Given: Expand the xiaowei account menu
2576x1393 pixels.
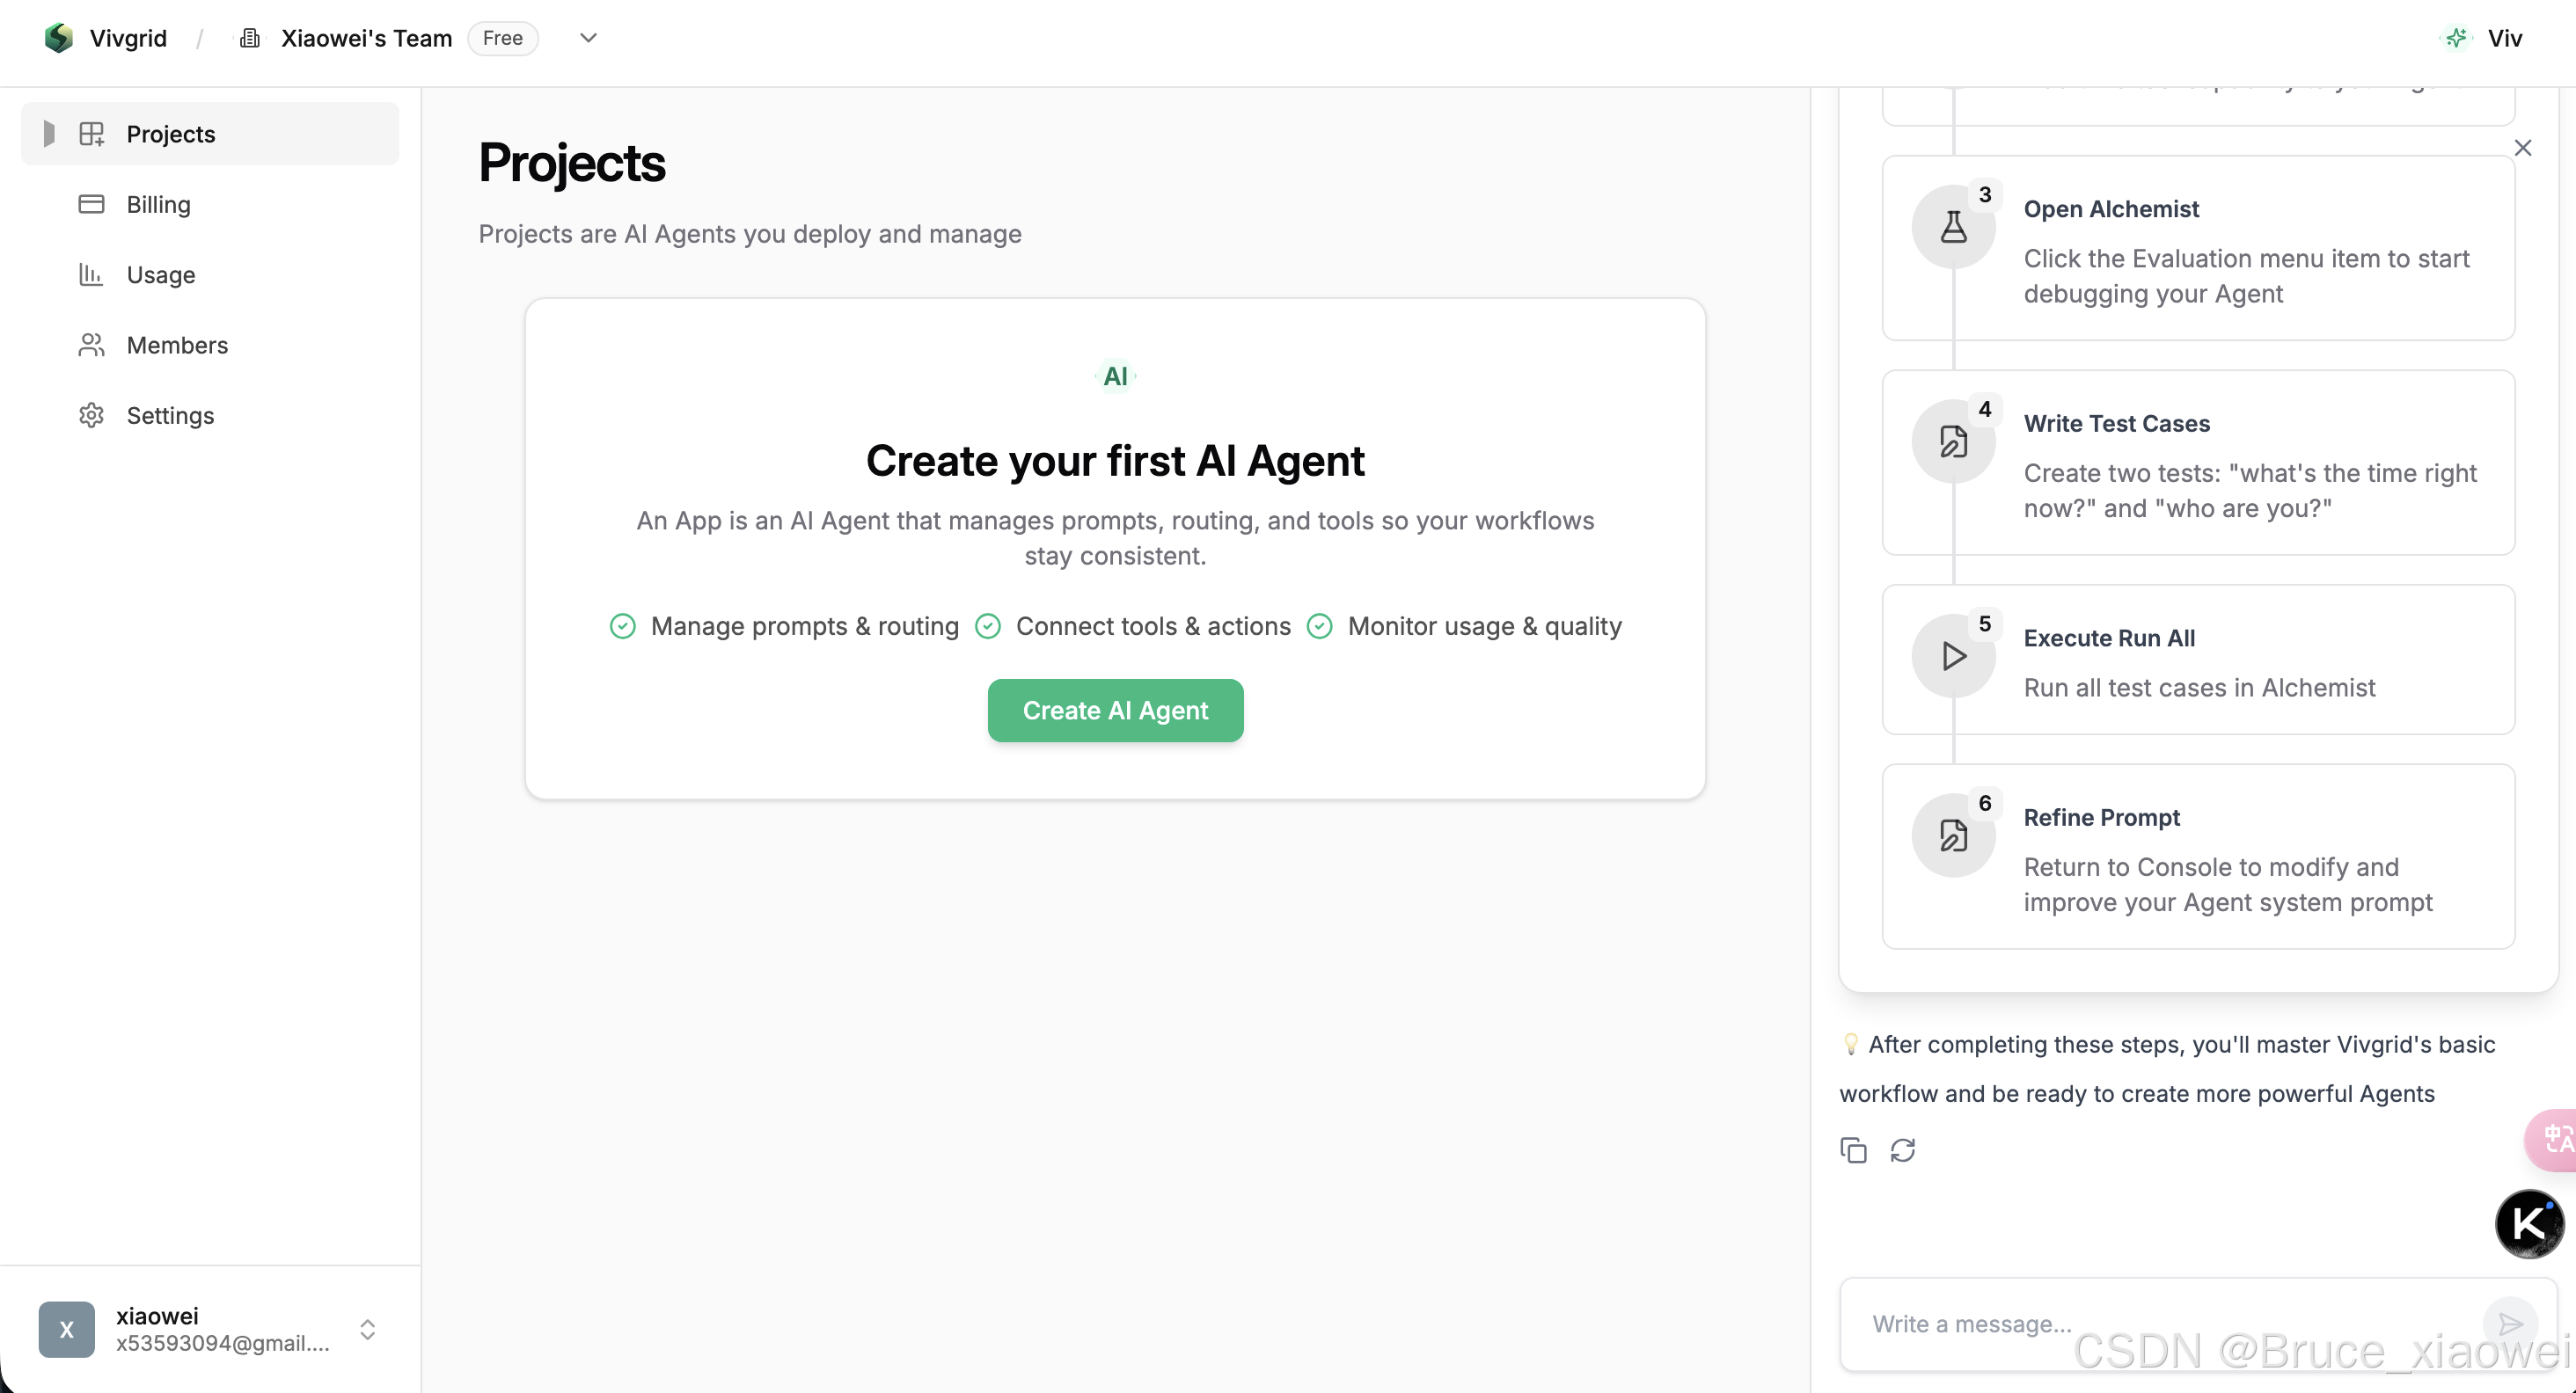Looking at the screenshot, I should [x=367, y=1329].
